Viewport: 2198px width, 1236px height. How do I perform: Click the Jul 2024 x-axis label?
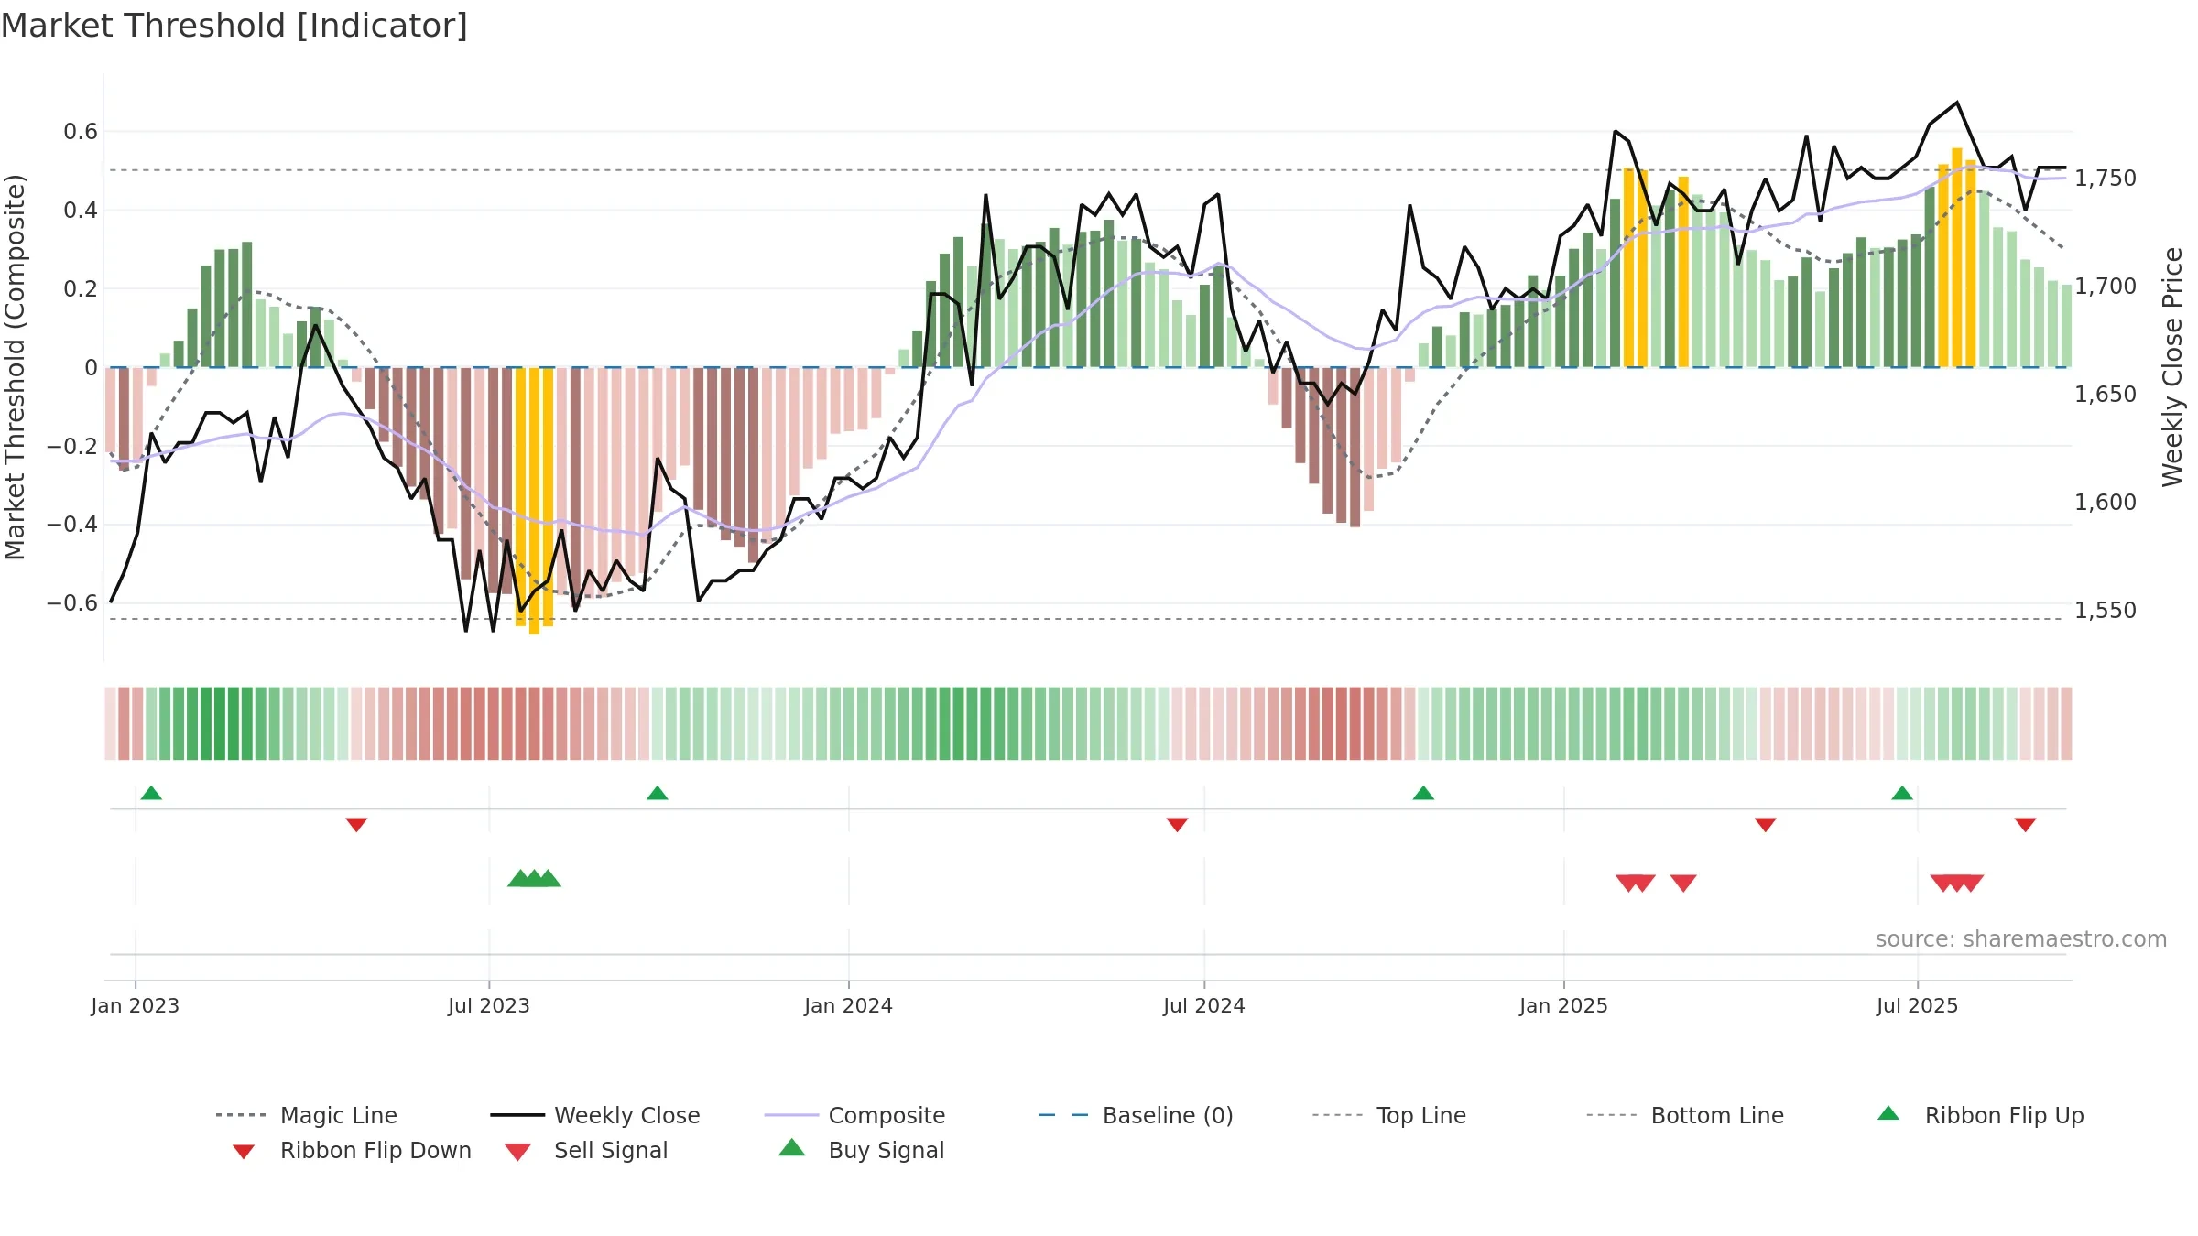(x=1204, y=1005)
